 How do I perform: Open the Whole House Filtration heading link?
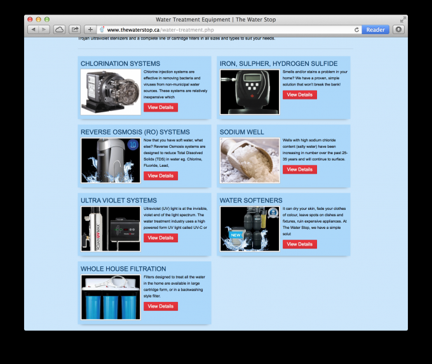pyautogui.click(x=123, y=269)
